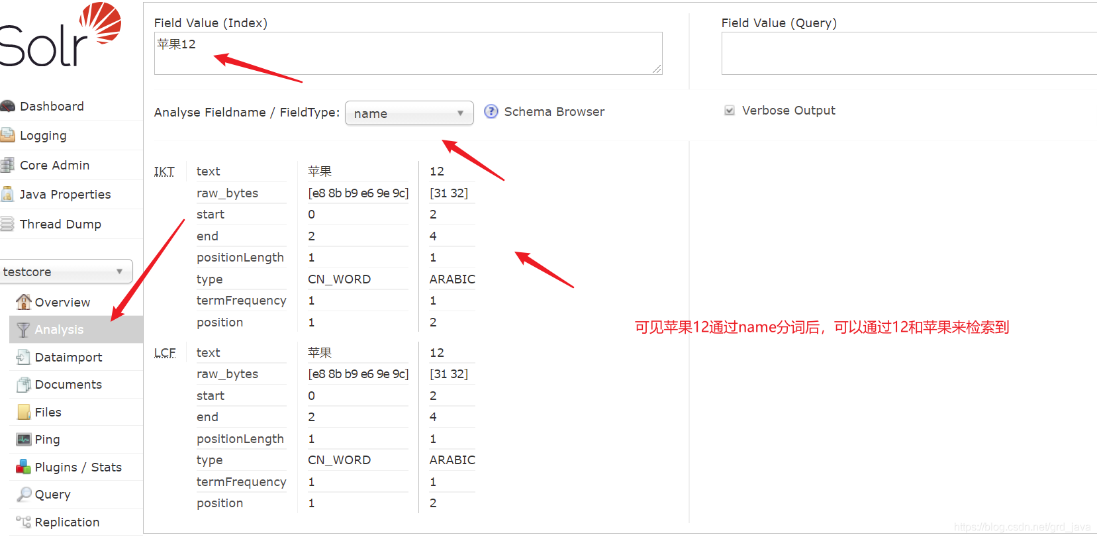The image size is (1097, 539).
Task: Open the Replication page
Action: 68,522
